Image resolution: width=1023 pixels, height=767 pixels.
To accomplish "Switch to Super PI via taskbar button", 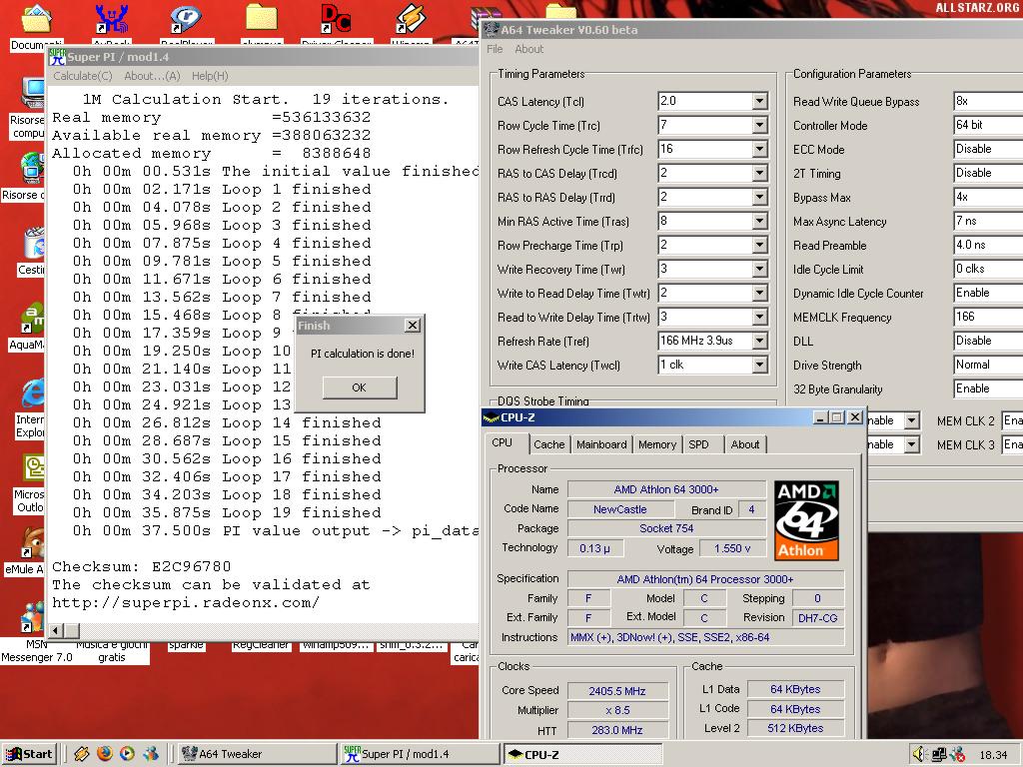I will point(420,755).
